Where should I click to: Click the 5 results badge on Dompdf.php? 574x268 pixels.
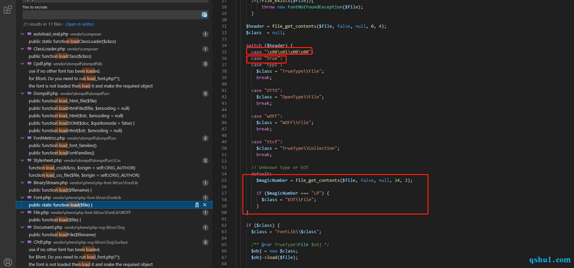coord(205,94)
